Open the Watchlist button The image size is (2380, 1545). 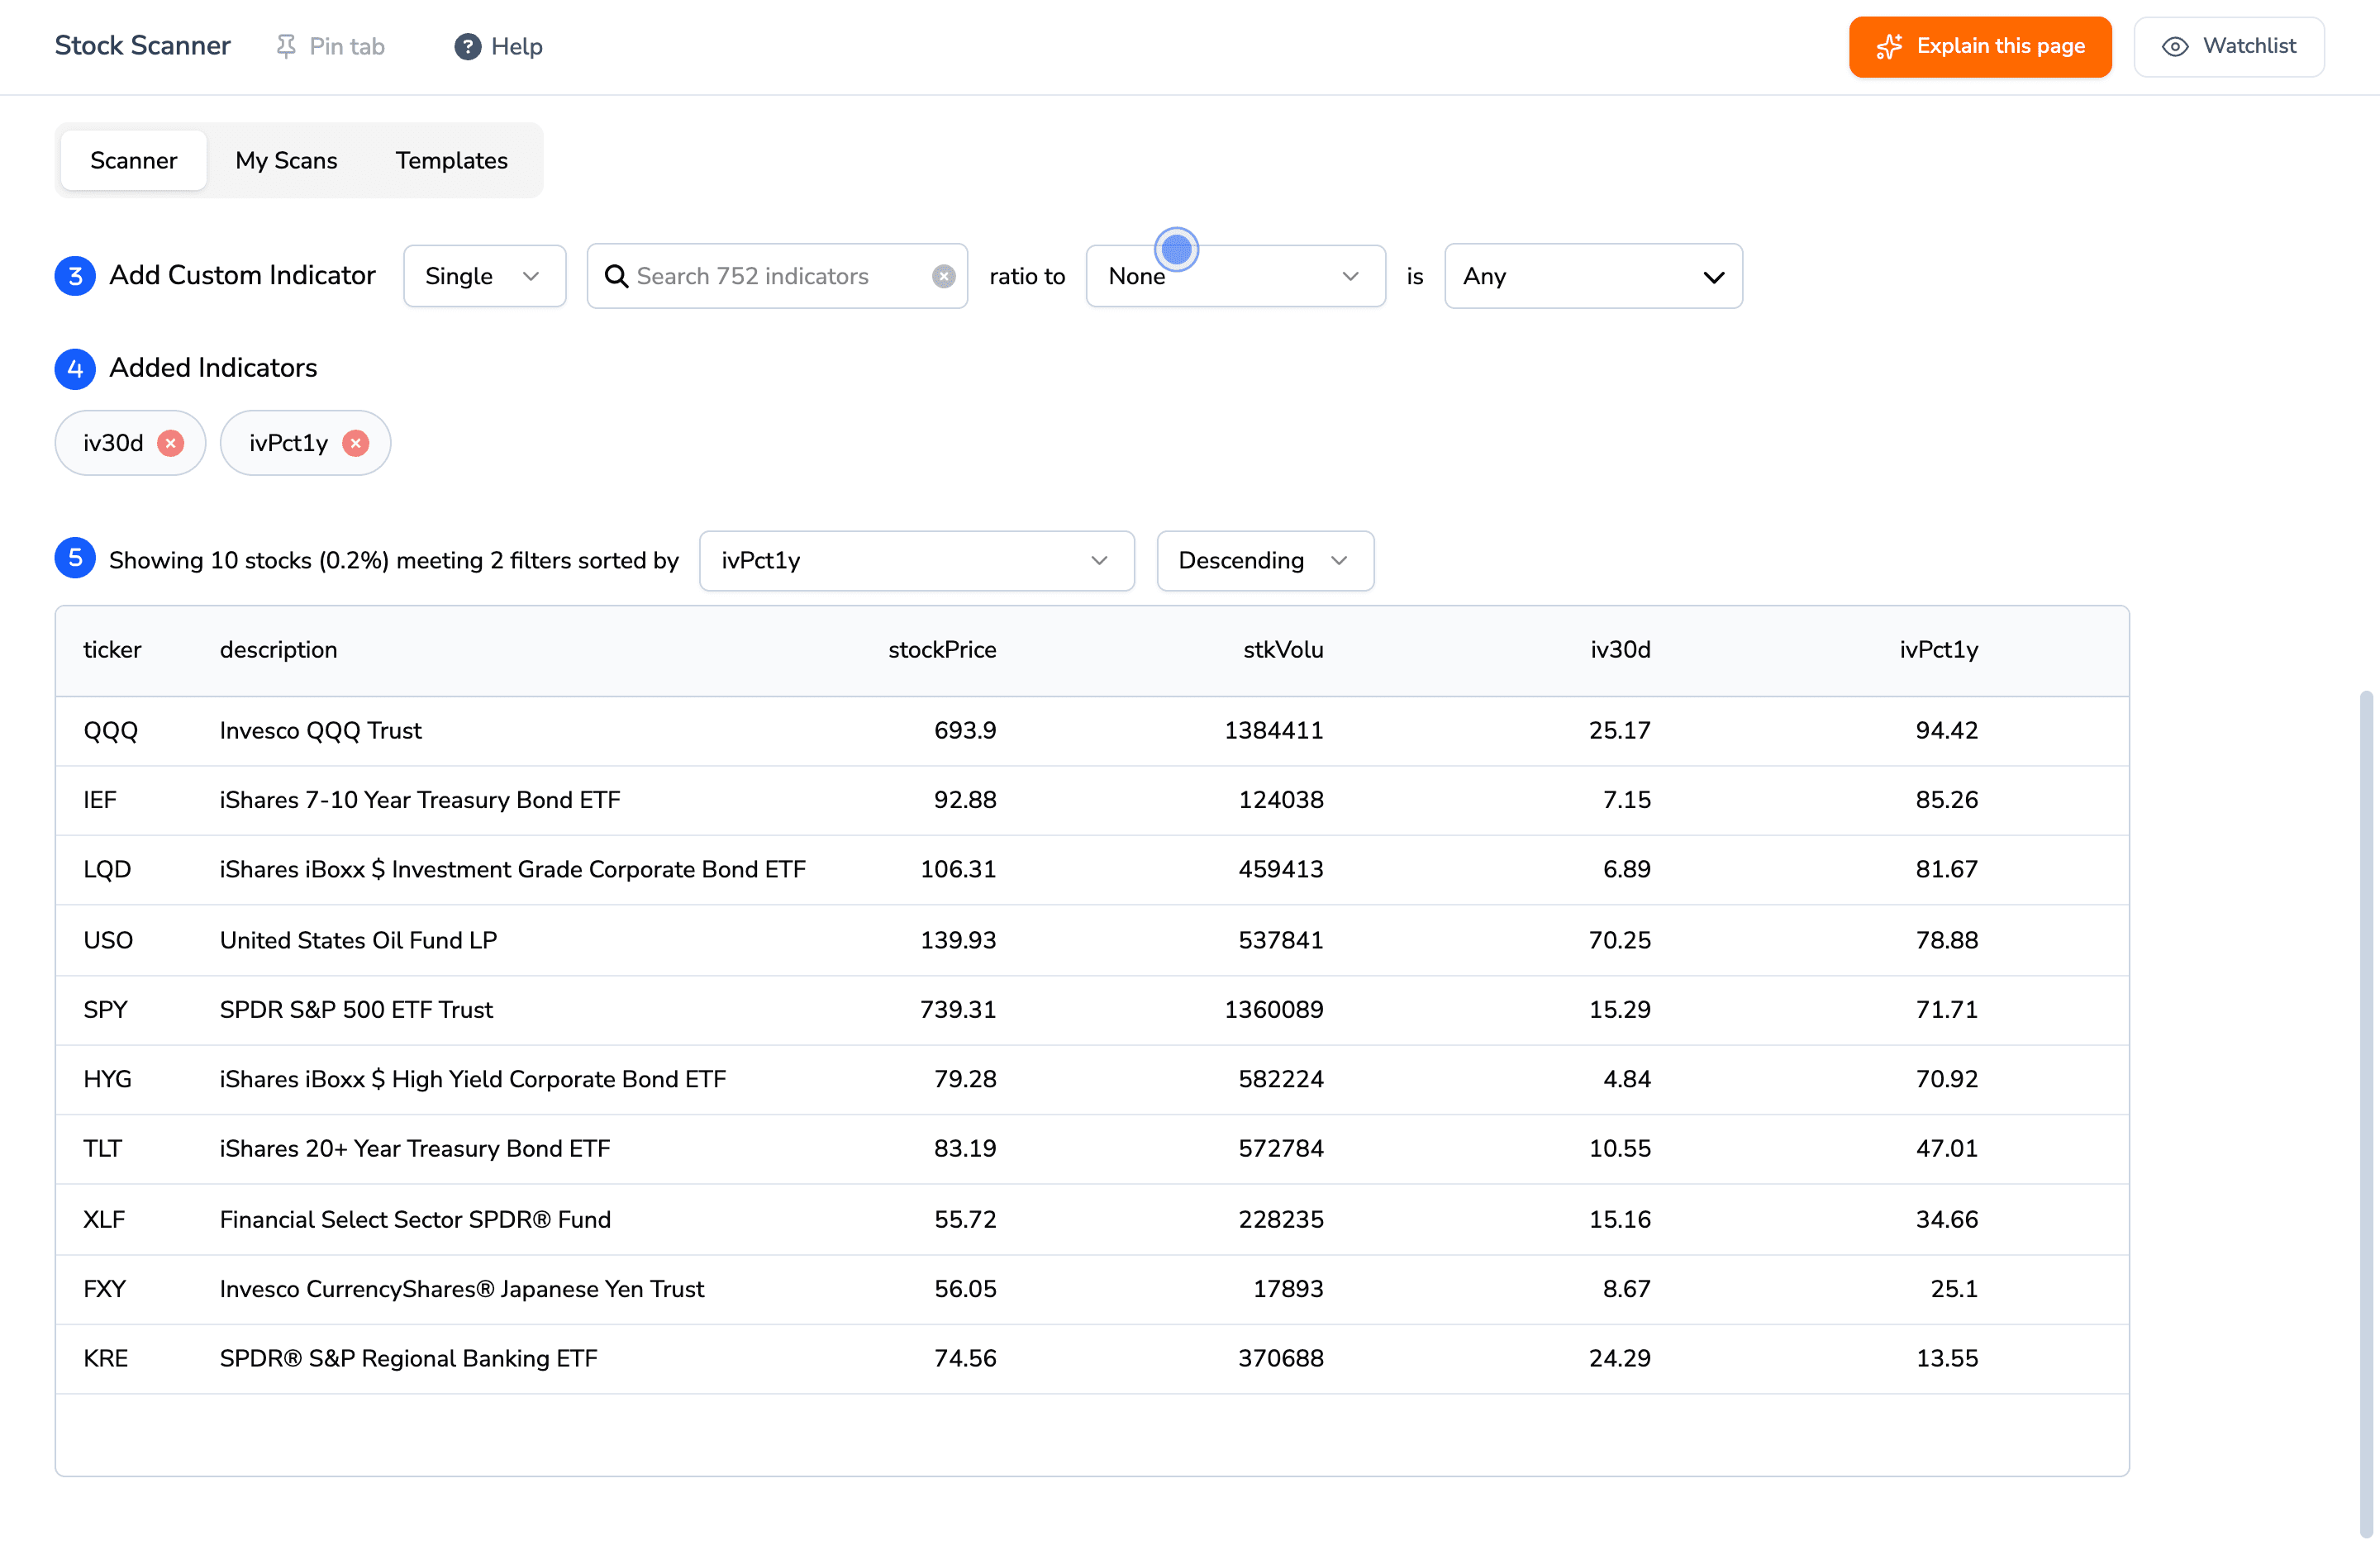coord(2229,47)
